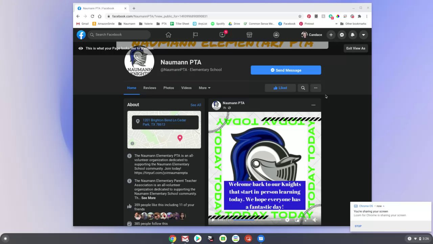This screenshot has height=244, width=433.
Task: Open the Chrome three-dot menu
Action: [x=367, y=16]
